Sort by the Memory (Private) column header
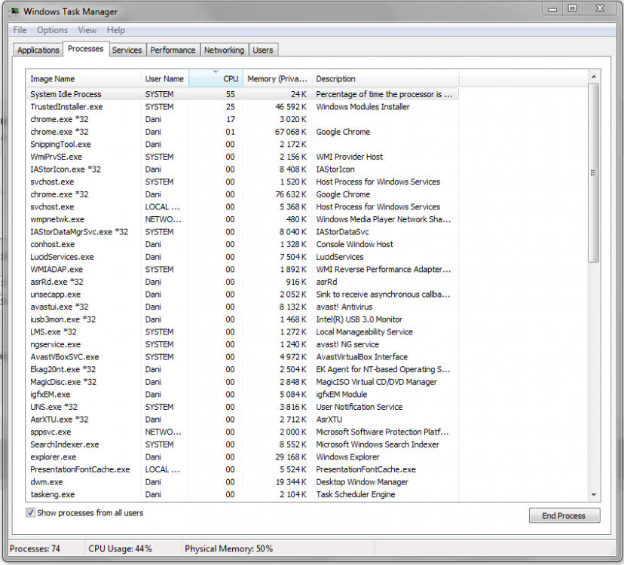This screenshot has height=565, width=624. pos(277,79)
